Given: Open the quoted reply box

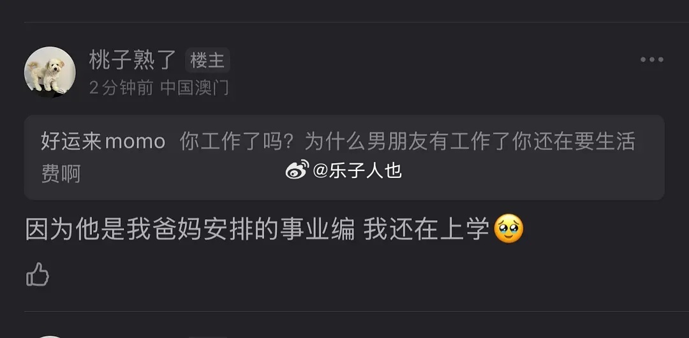Looking at the screenshot, I should pyautogui.click(x=344, y=158).
